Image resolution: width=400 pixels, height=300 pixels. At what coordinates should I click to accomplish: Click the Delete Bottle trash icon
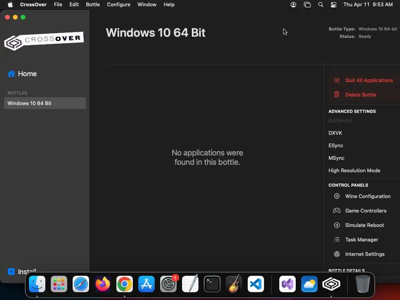click(337, 95)
